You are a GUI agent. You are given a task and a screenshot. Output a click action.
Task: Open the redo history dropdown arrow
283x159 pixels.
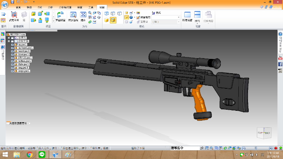click(x=28, y=2)
